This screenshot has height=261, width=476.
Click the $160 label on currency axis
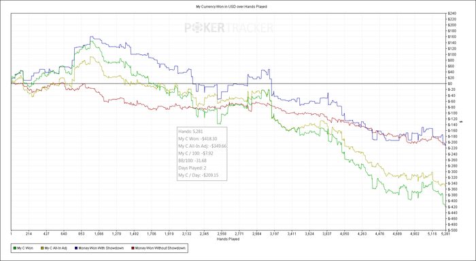click(452, 37)
